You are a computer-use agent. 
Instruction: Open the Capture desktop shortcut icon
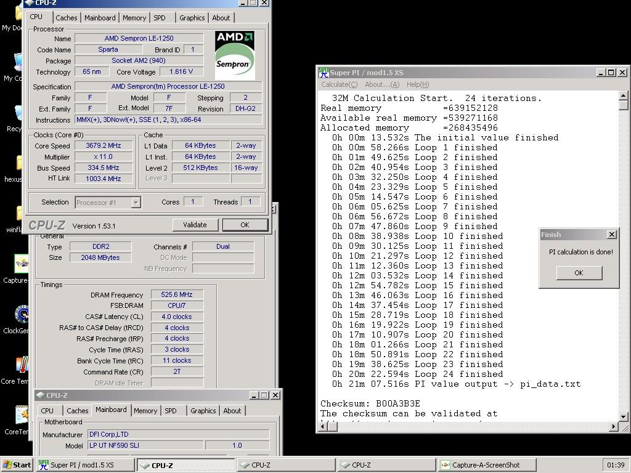[x=21, y=264]
